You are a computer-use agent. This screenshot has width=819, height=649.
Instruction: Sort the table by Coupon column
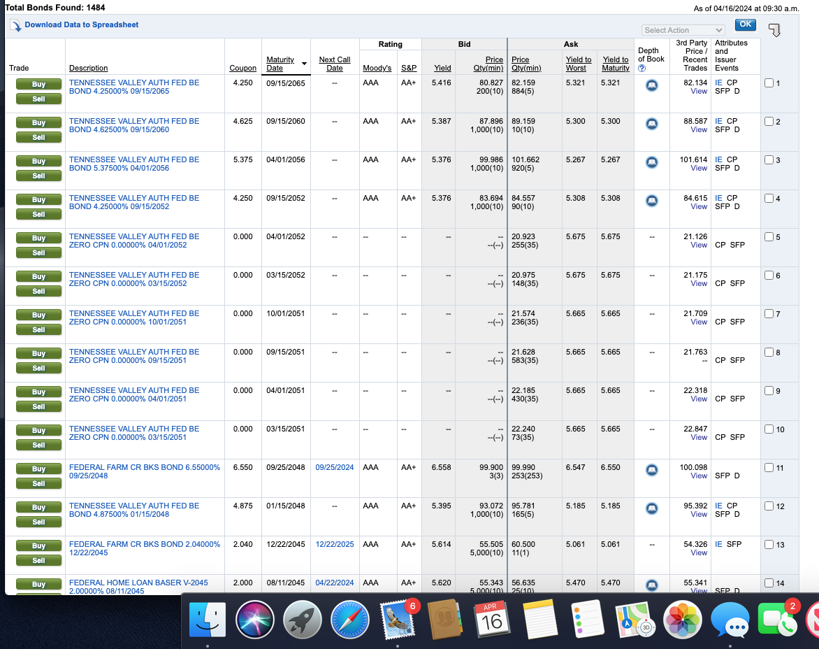(242, 69)
